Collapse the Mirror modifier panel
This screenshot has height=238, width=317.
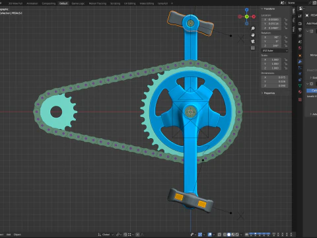[308, 31]
